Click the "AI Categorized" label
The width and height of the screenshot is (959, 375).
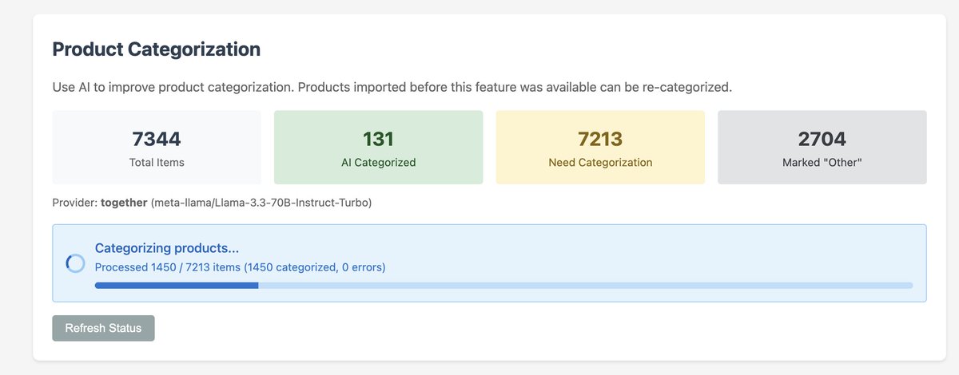tap(378, 163)
